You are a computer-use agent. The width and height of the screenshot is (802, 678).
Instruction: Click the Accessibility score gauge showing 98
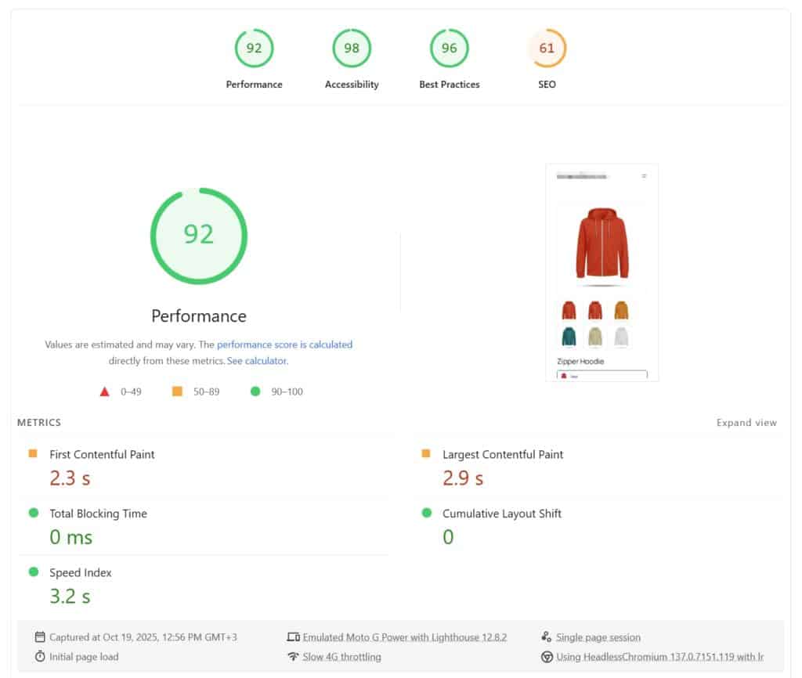coord(352,49)
